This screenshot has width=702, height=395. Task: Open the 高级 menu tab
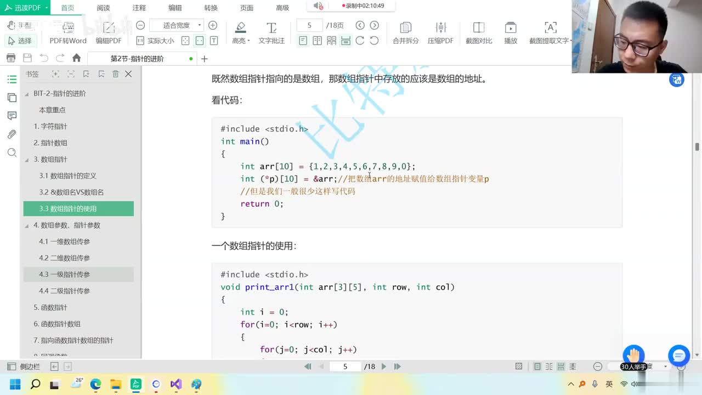pyautogui.click(x=282, y=8)
